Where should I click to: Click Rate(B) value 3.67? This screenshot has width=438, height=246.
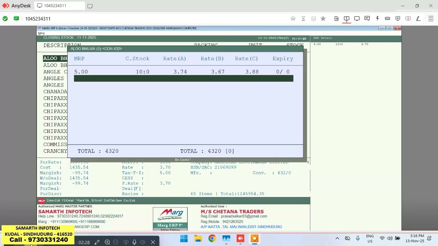[x=218, y=72]
